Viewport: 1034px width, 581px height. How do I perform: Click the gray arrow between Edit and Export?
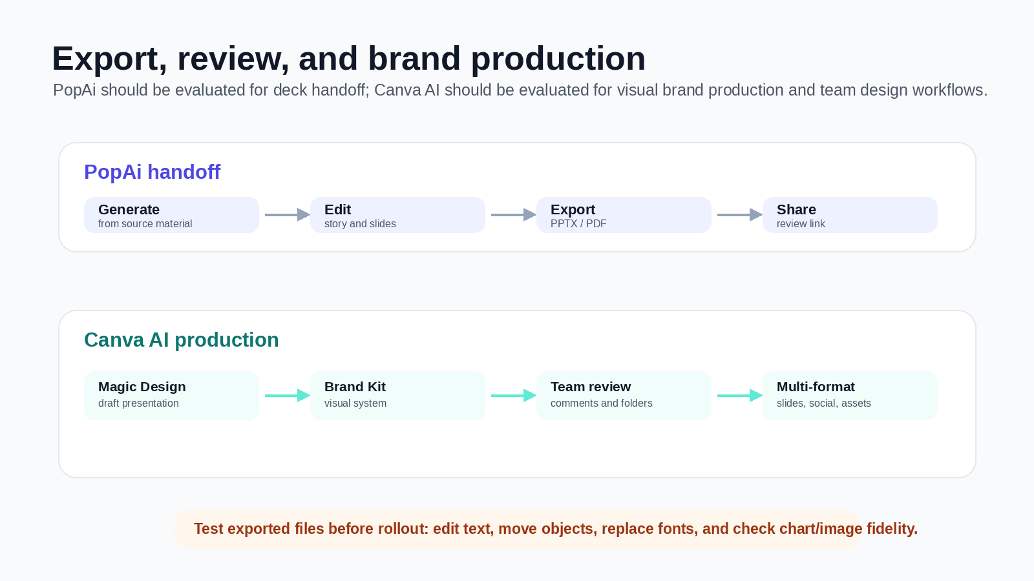[x=514, y=215]
